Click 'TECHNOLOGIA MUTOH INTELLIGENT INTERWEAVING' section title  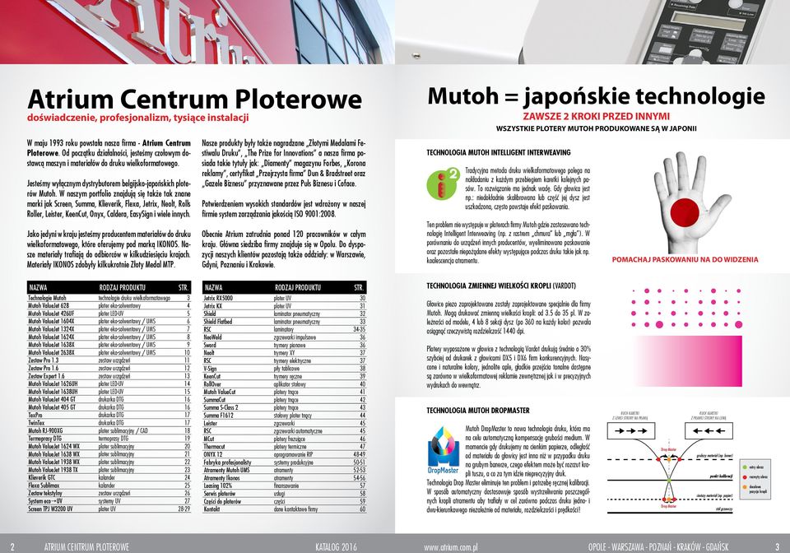coord(499,152)
